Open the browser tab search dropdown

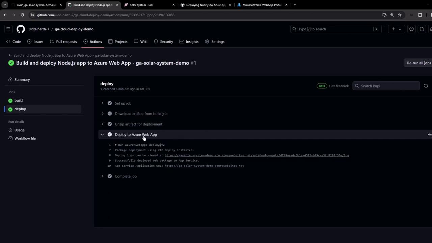pos(4,5)
